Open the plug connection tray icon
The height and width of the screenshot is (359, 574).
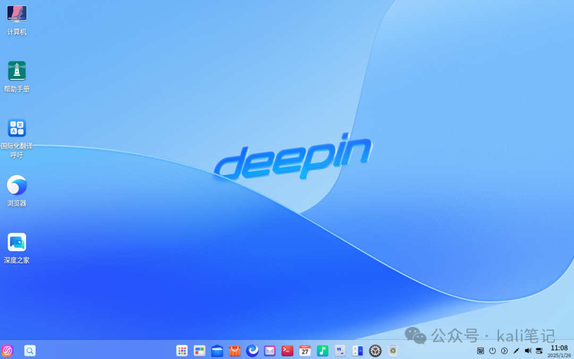tap(516, 351)
